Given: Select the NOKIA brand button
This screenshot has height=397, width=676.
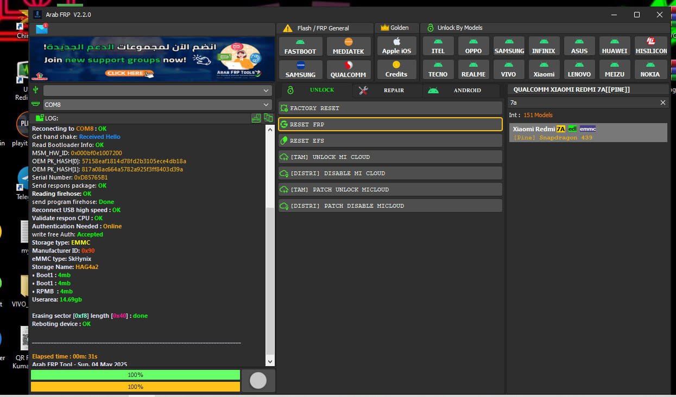Looking at the screenshot, I should coord(651,69).
